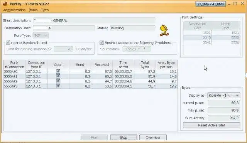Click Time active value 00:00:06.0

pos(123,76)
